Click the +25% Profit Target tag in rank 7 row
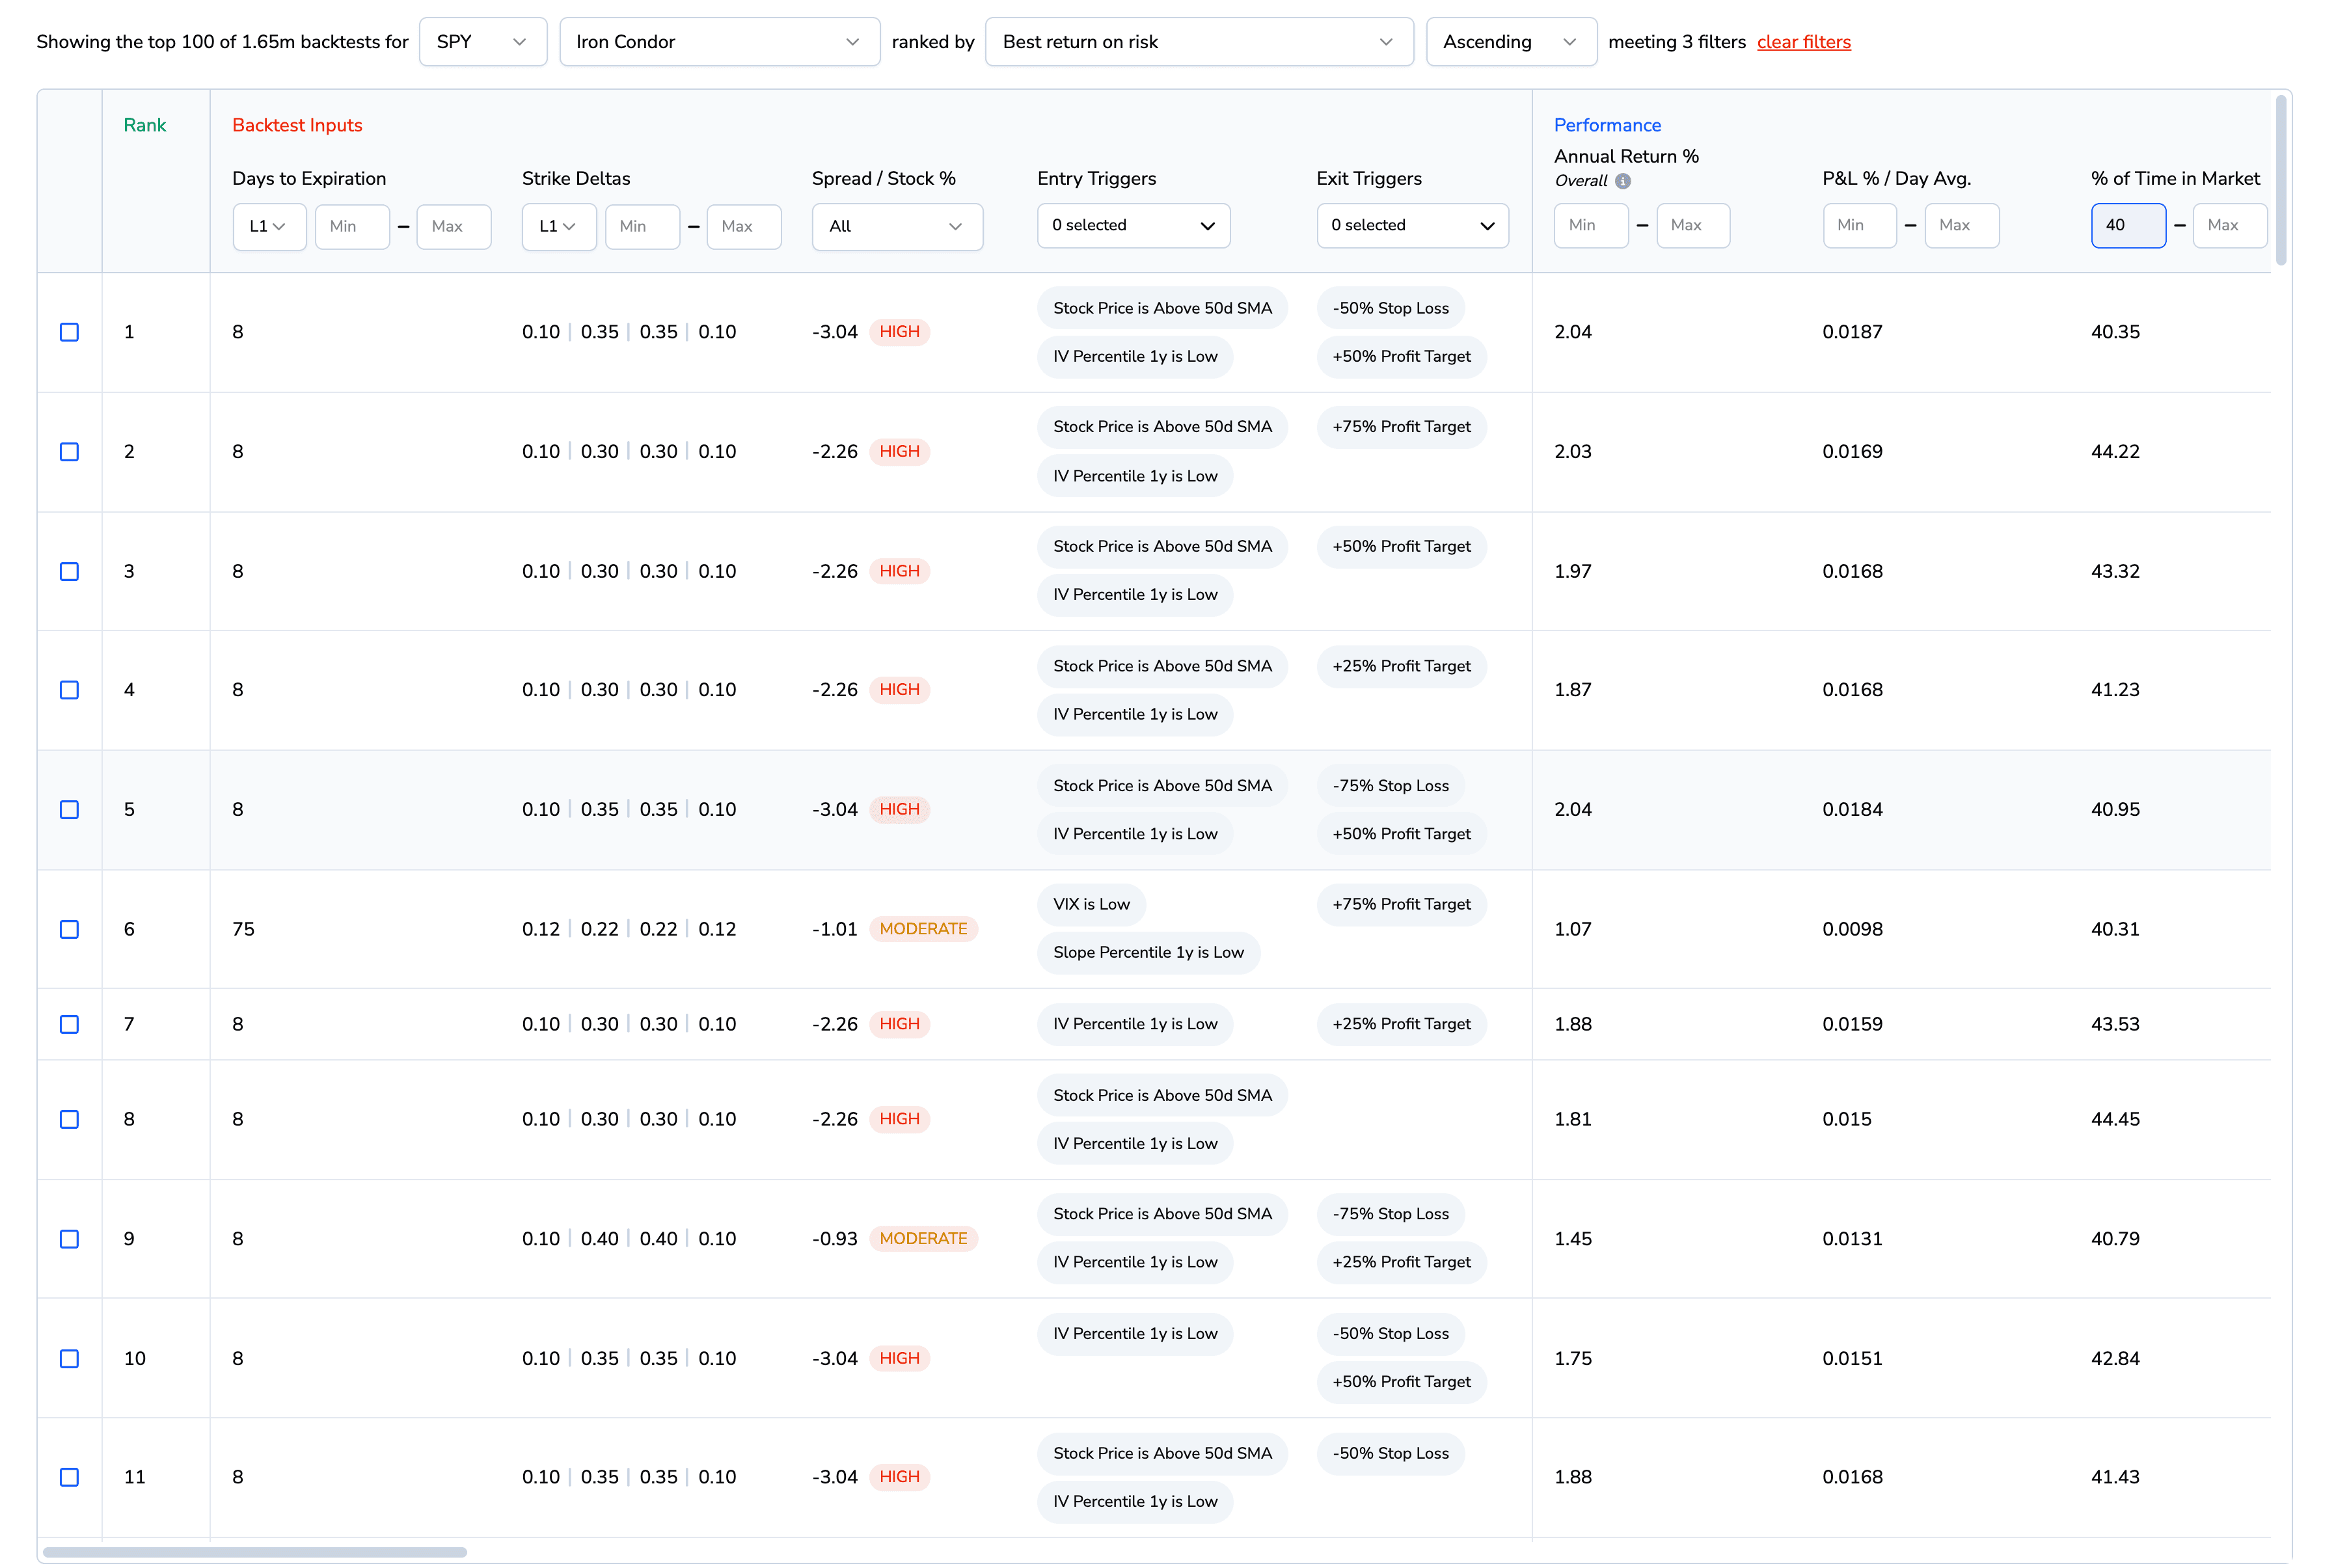The image size is (2336, 1568). pyautogui.click(x=1401, y=1024)
